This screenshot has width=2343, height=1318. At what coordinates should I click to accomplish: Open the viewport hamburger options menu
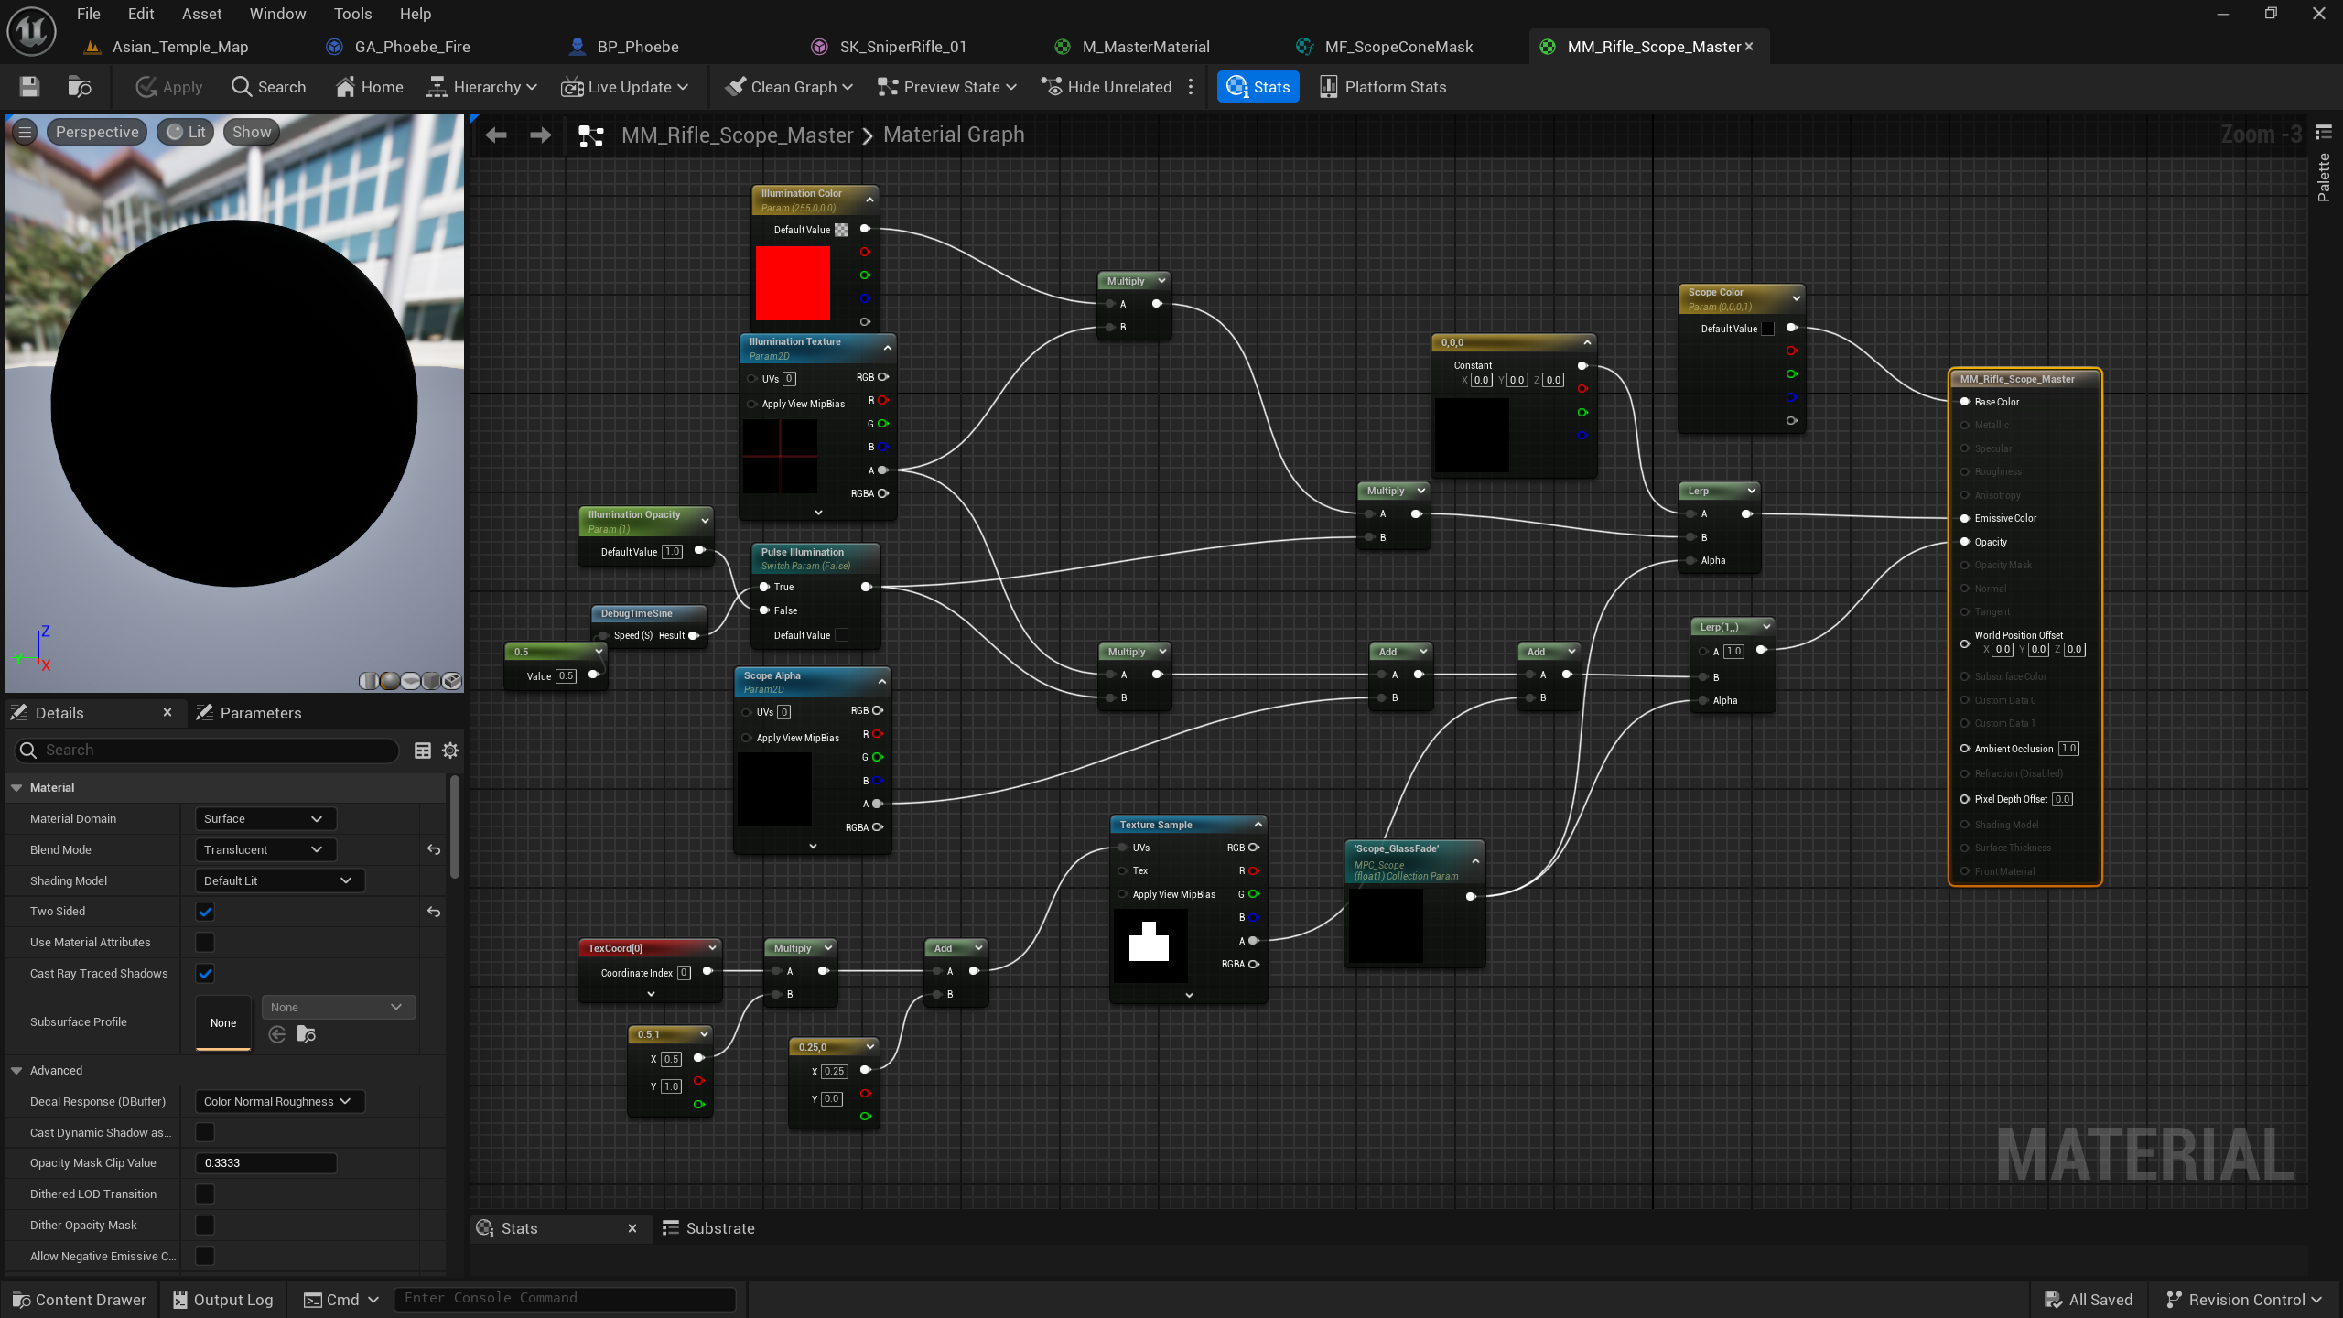(x=25, y=132)
